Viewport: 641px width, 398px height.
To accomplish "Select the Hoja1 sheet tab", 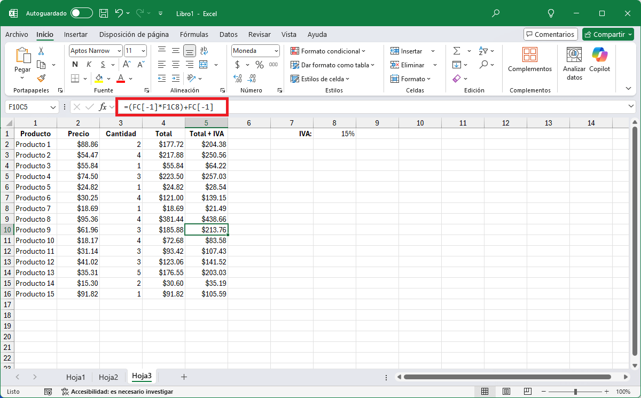I will click(x=76, y=377).
